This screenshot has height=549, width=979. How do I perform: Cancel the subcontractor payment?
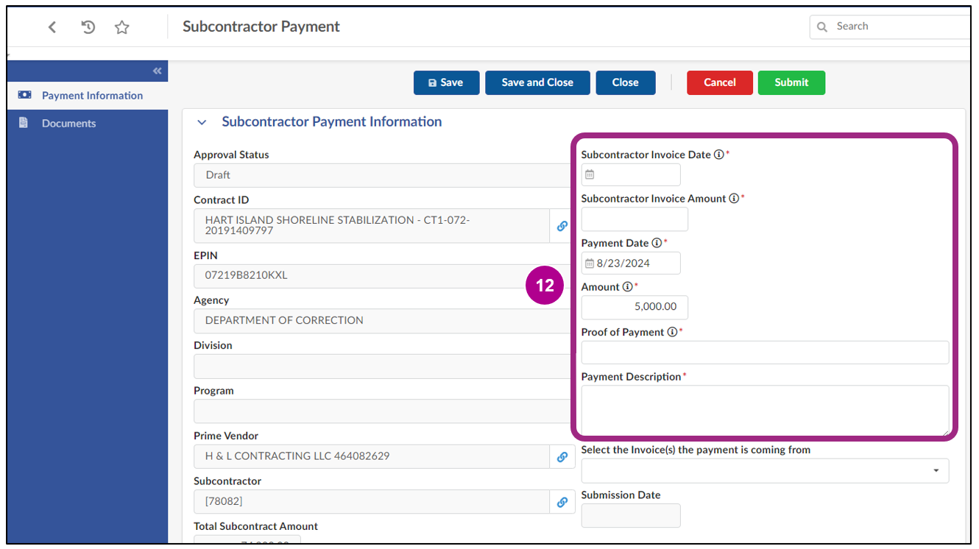point(719,82)
